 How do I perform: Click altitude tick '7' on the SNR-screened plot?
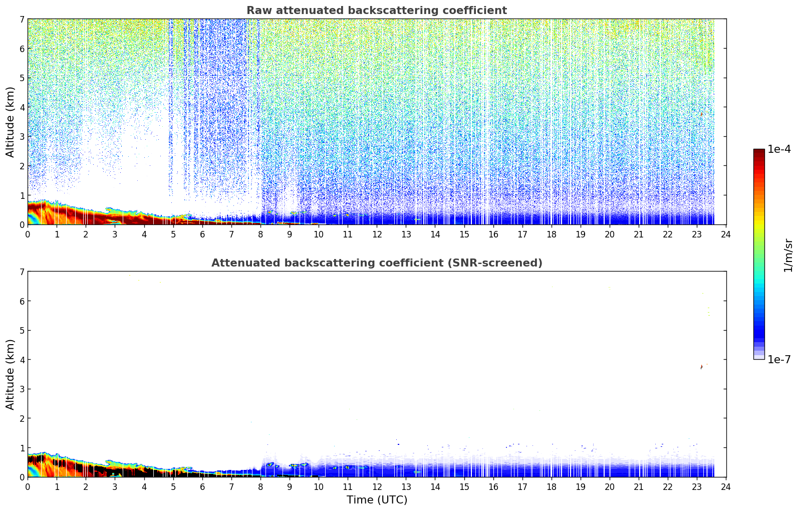[x=22, y=272]
